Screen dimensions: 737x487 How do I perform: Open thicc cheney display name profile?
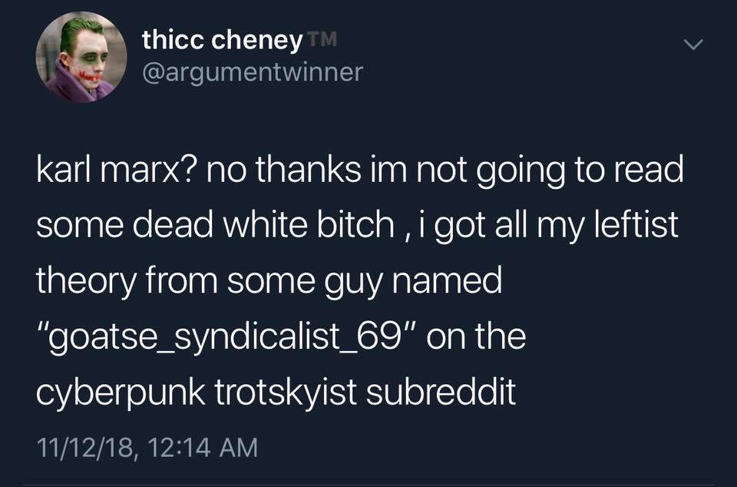[x=223, y=40]
